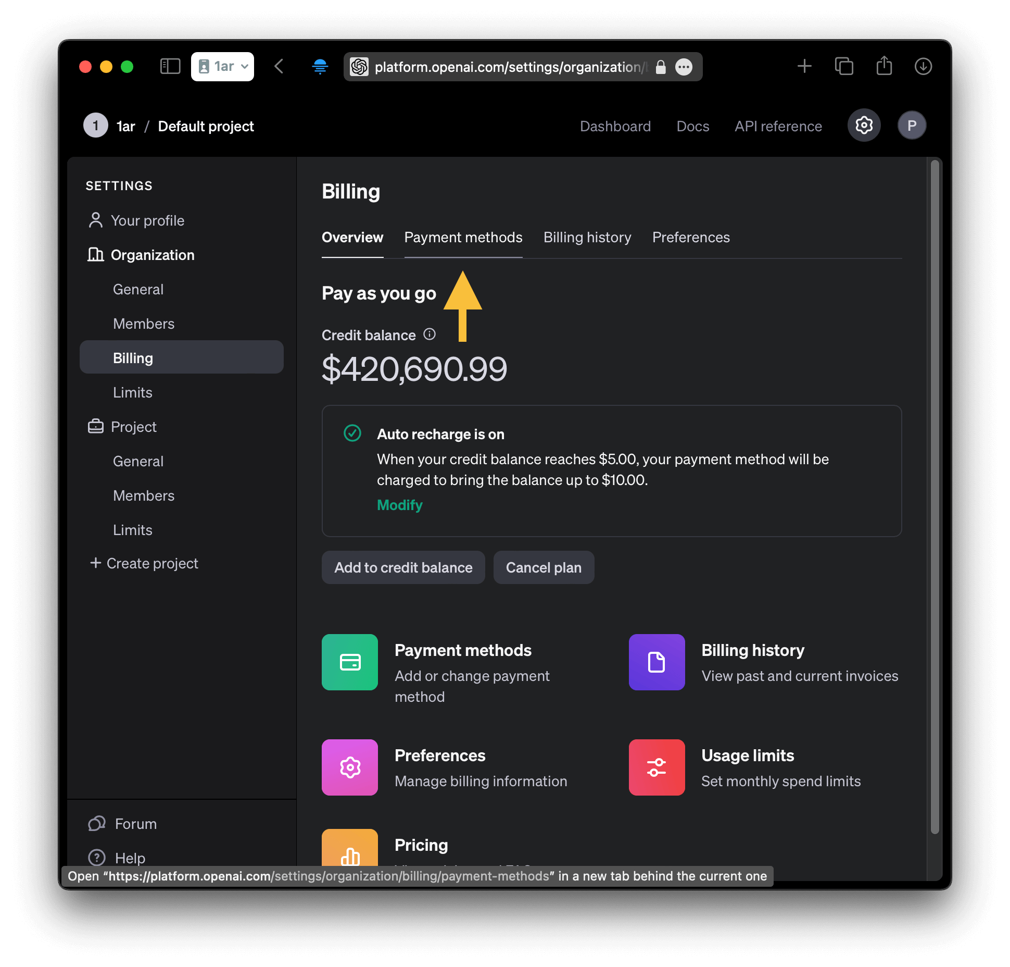Open Limits under Organization

133,392
